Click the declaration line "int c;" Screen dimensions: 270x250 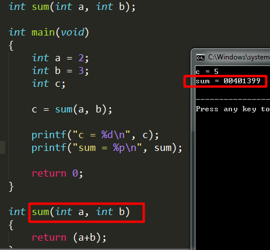[x=48, y=84]
